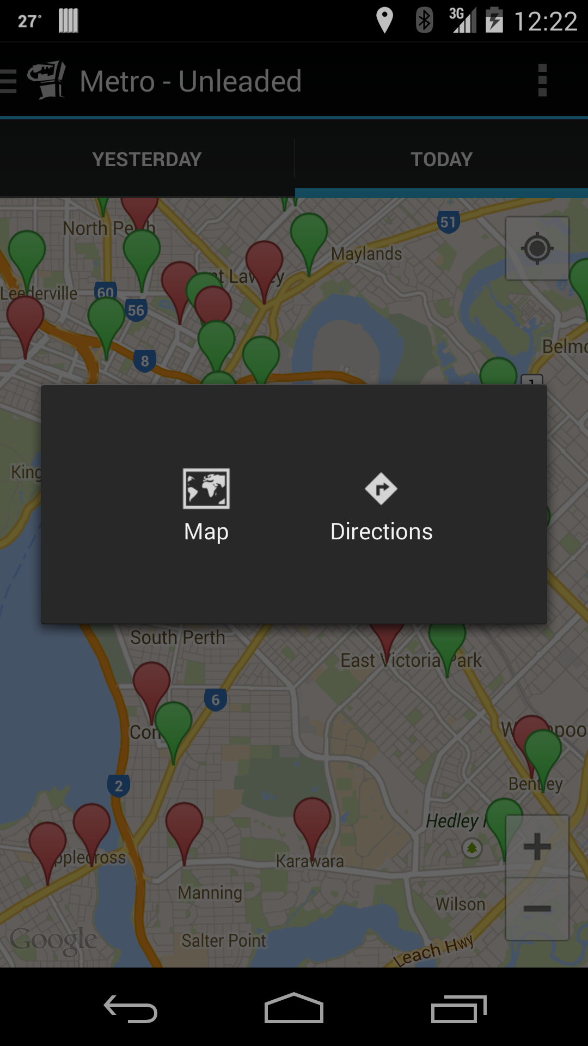Open the navigation drawer hamburger icon

coord(8,81)
